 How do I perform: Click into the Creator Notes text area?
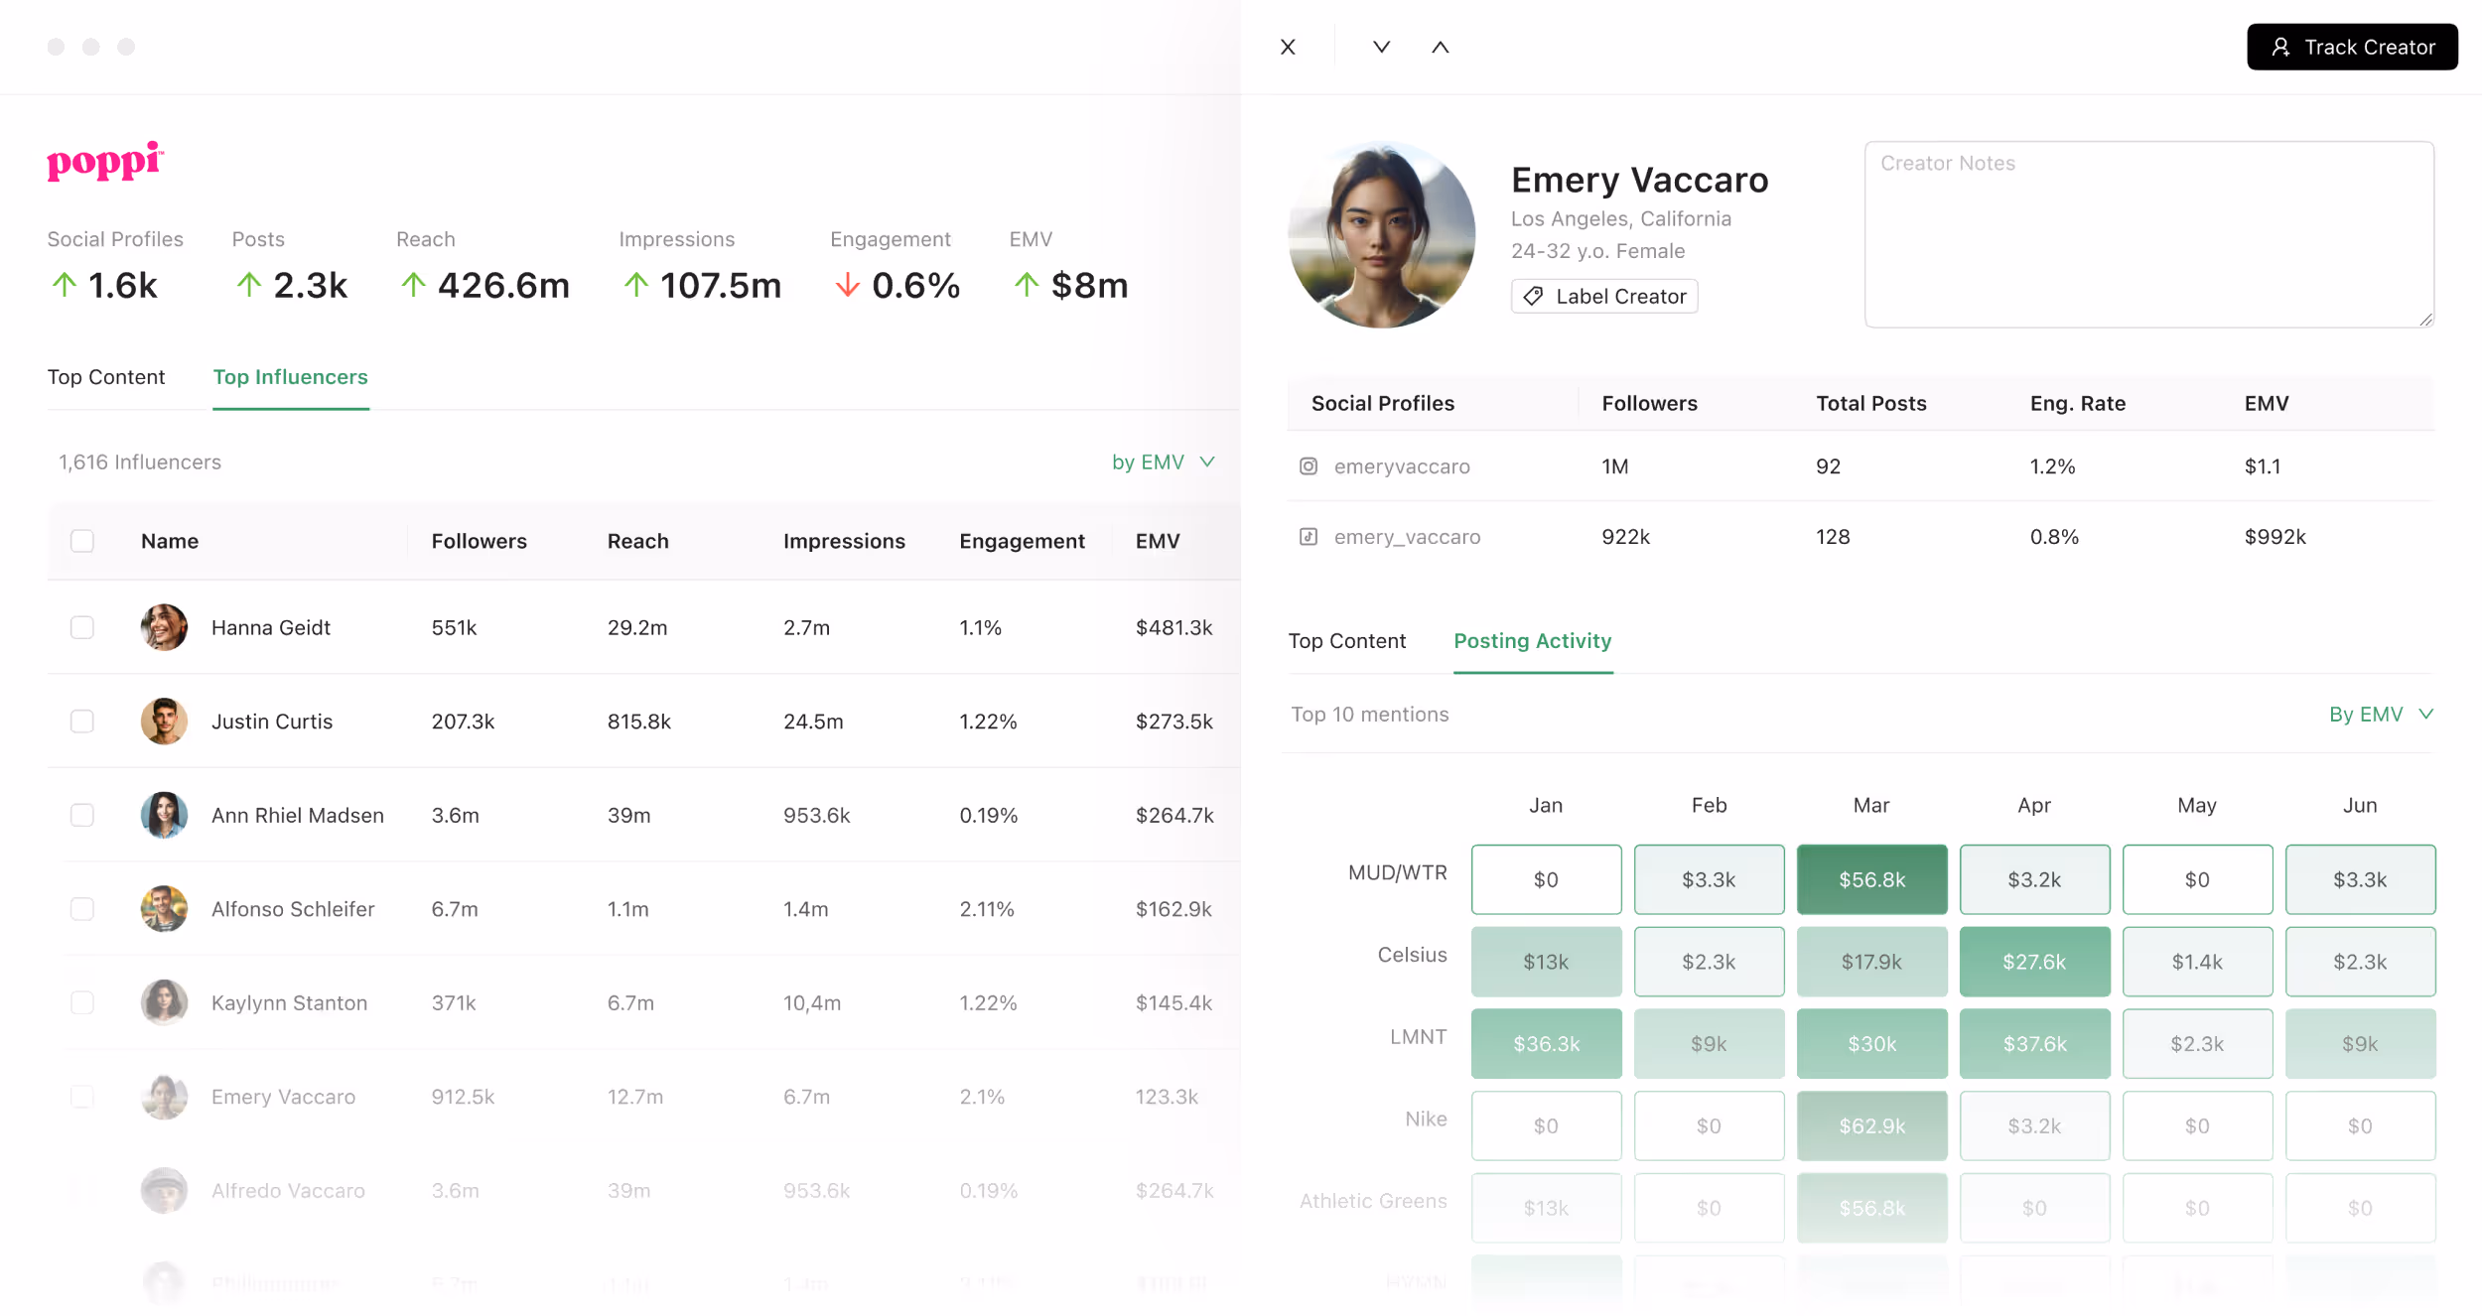click(x=2148, y=234)
